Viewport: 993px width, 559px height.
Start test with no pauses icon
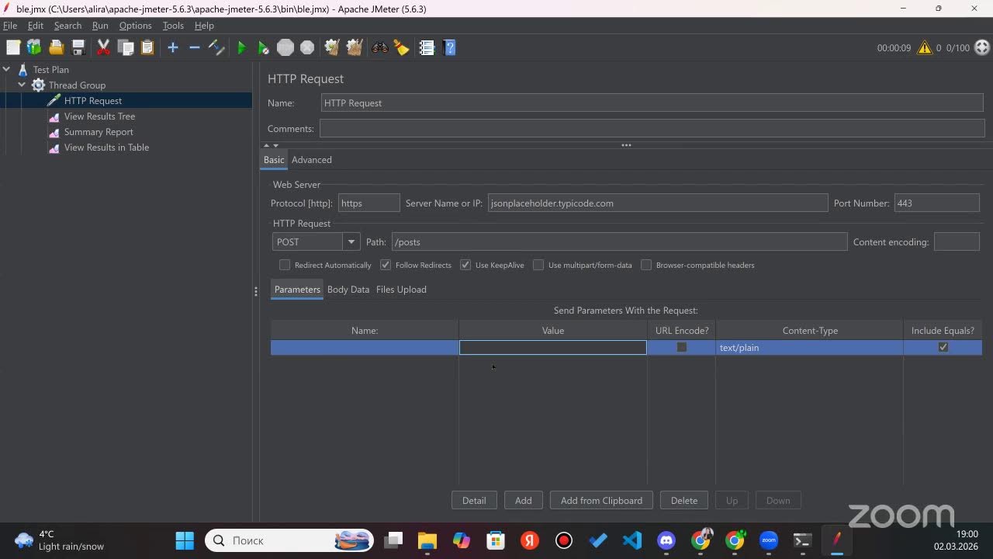(x=263, y=47)
